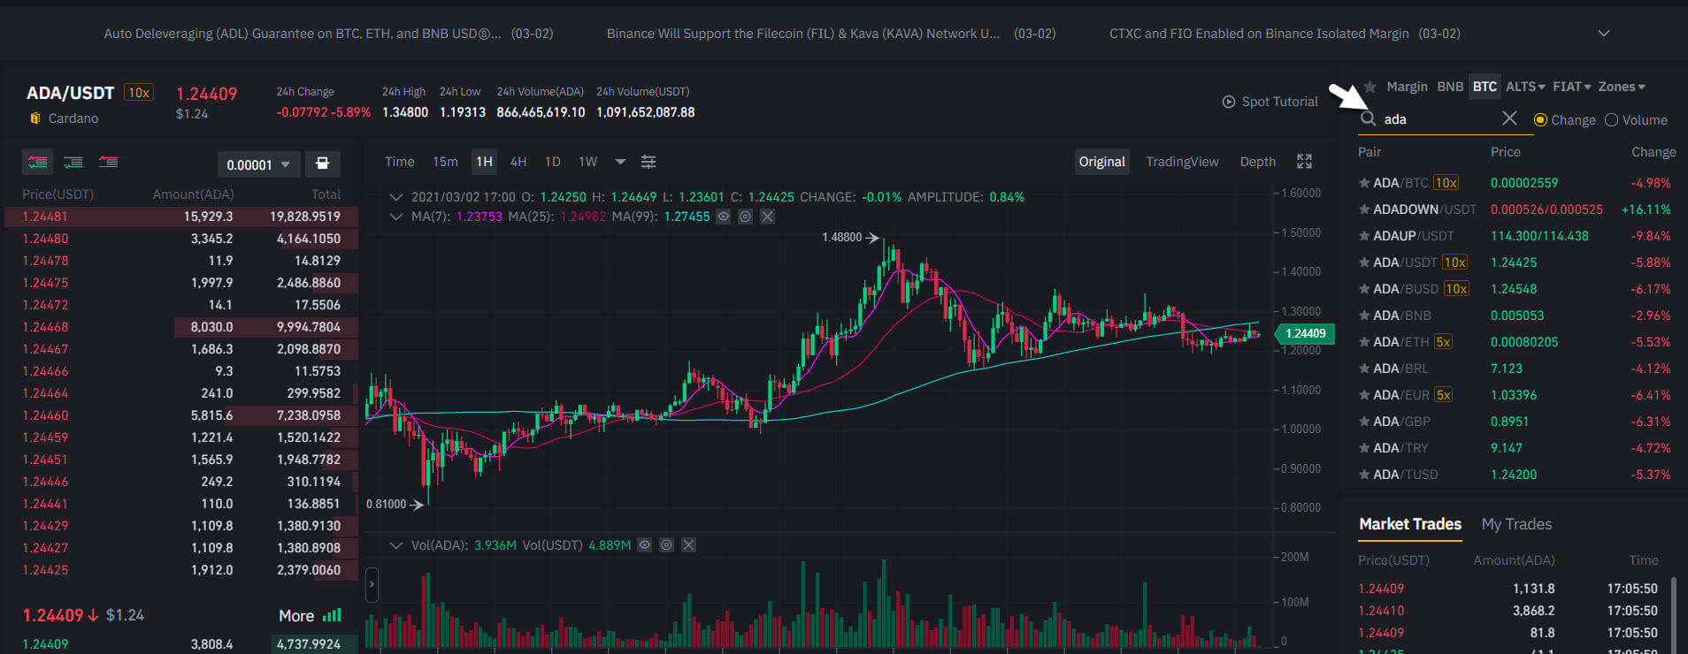The width and height of the screenshot is (1688, 654).
Task: Open the ALTS markets dropdown
Action: pos(1525,87)
